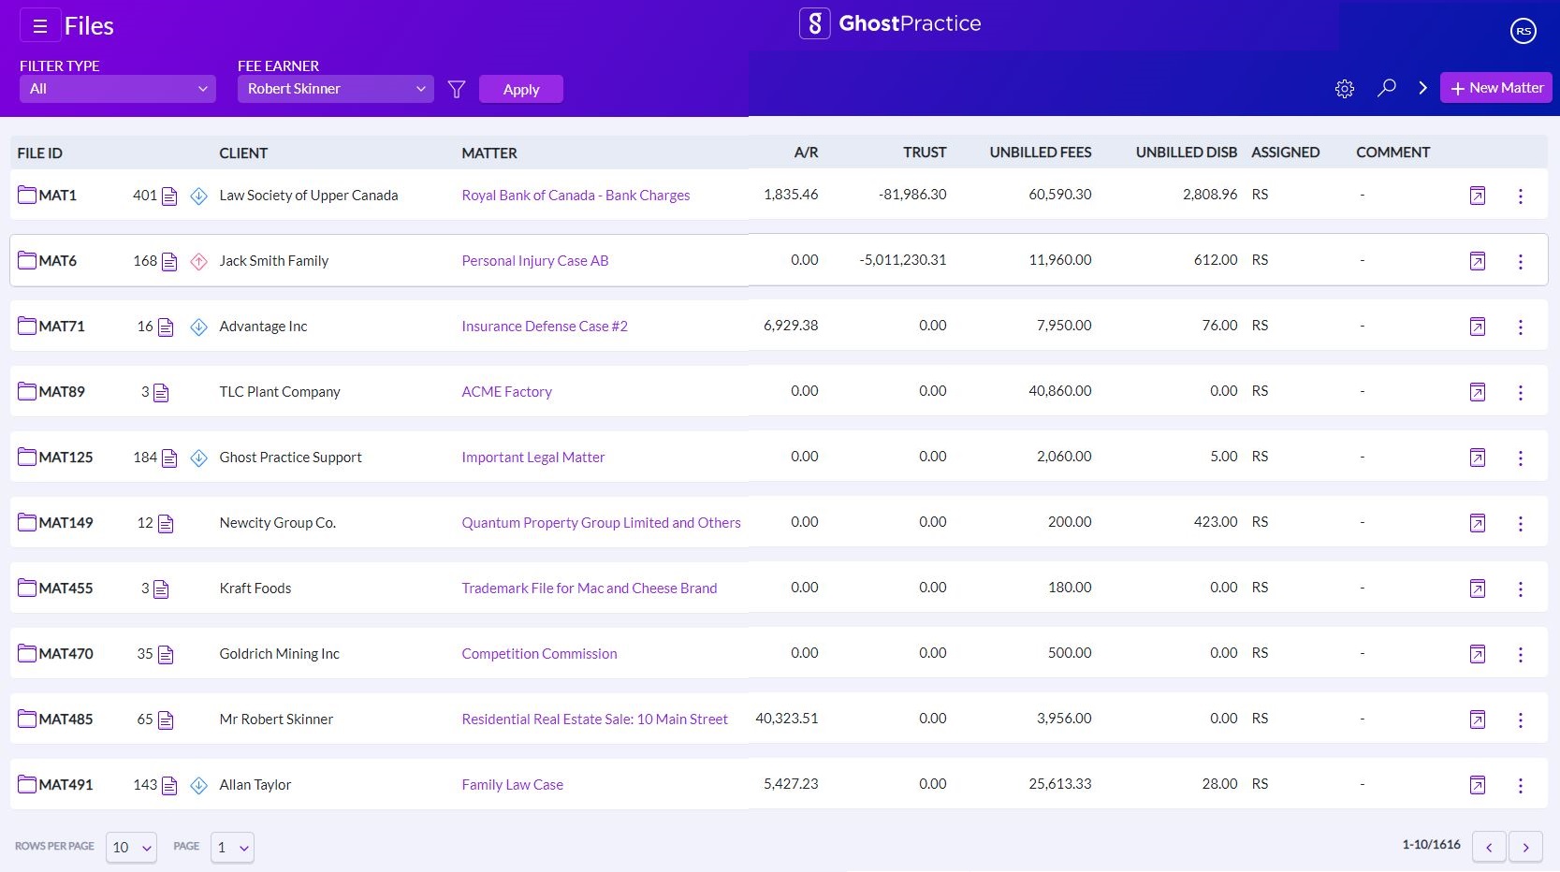Open more options menu for MAT149
Screen dimensions: 1560x872
point(1521,523)
